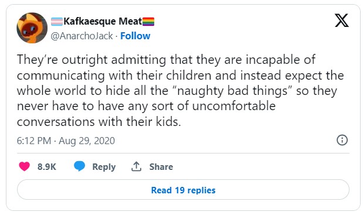Click the blue reply speech bubble icon
The height and width of the screenshot is (215, 363).
[79, 166]
